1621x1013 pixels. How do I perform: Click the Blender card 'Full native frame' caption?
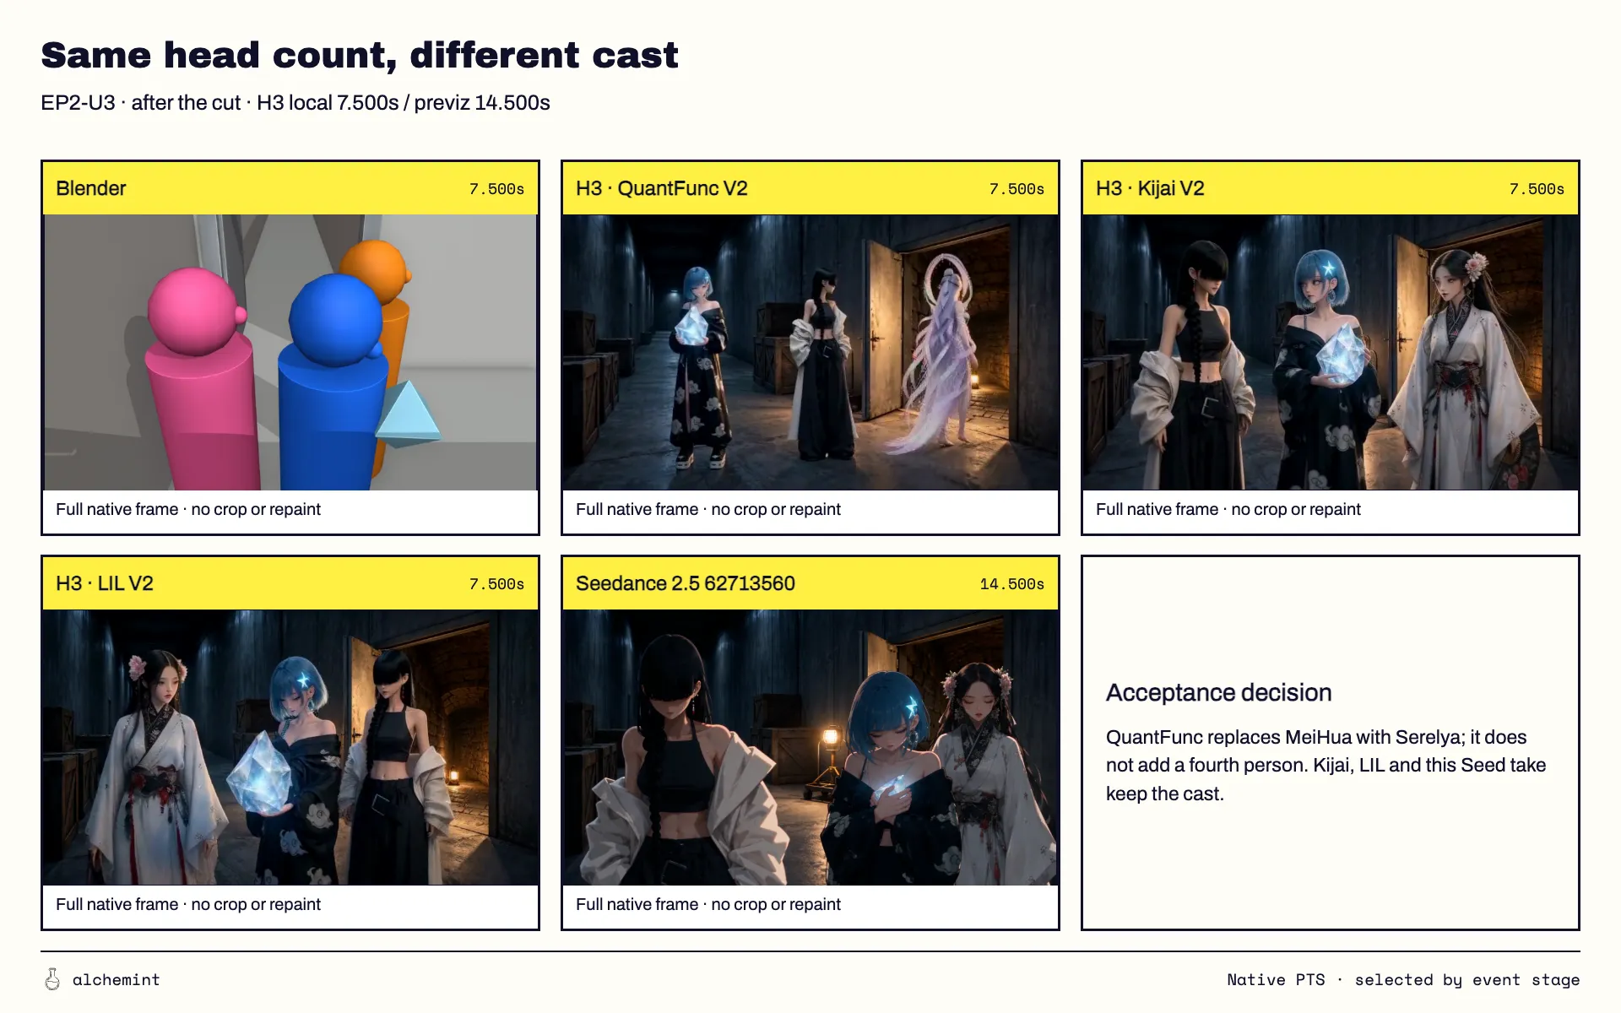click(x=188, y=509)
